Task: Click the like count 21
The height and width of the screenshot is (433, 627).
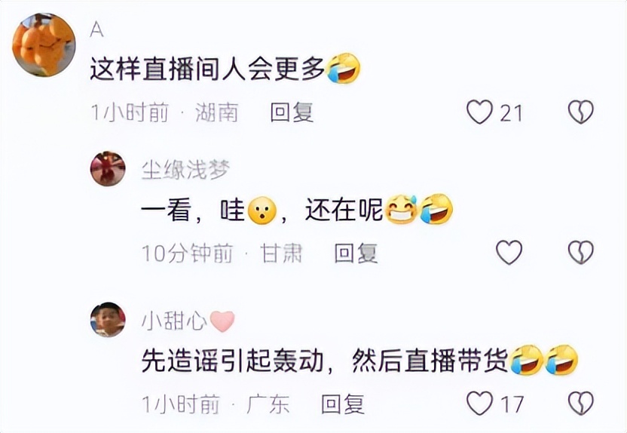Action: pos(512,113)
